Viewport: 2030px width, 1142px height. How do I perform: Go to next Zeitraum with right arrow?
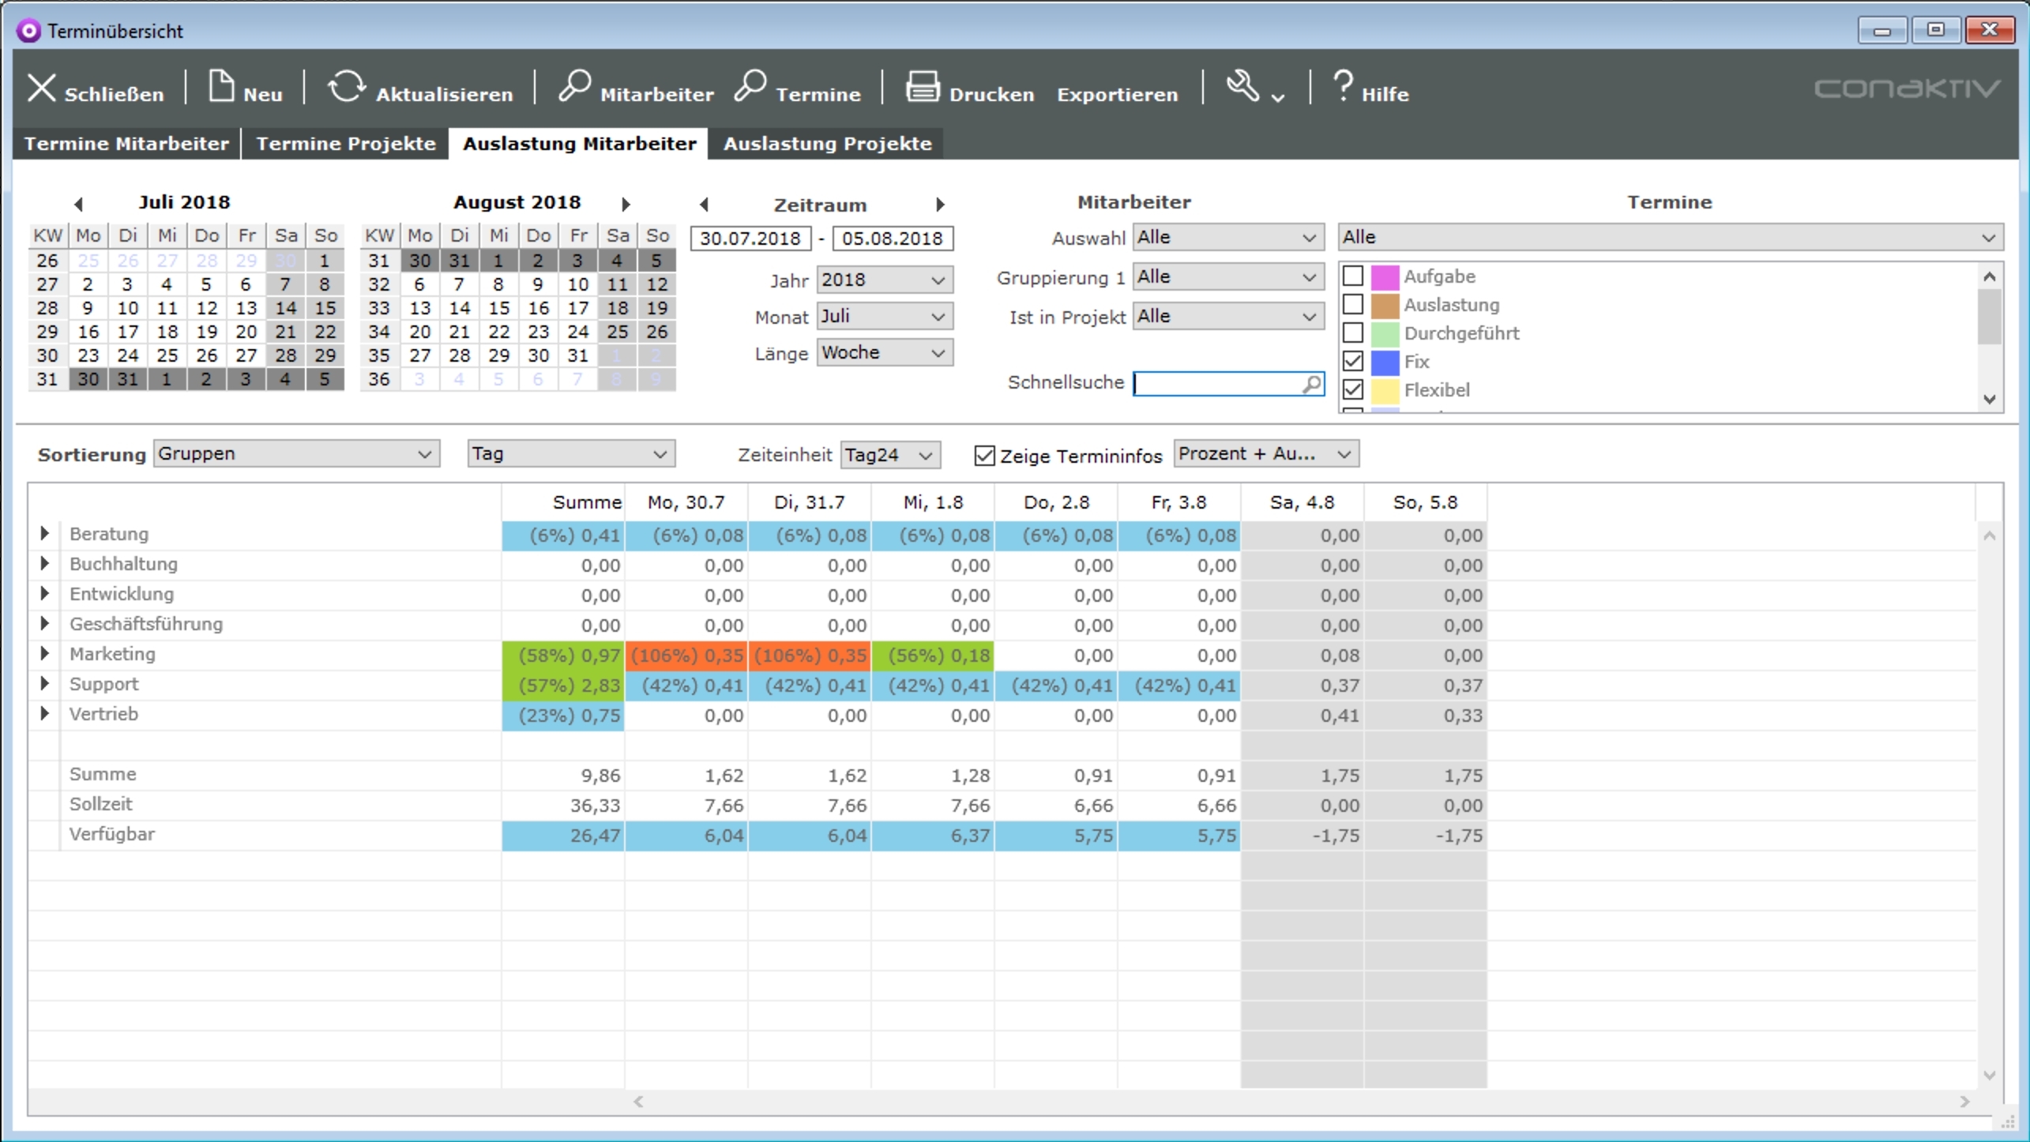pyautogui.click(x=940, y=205)
